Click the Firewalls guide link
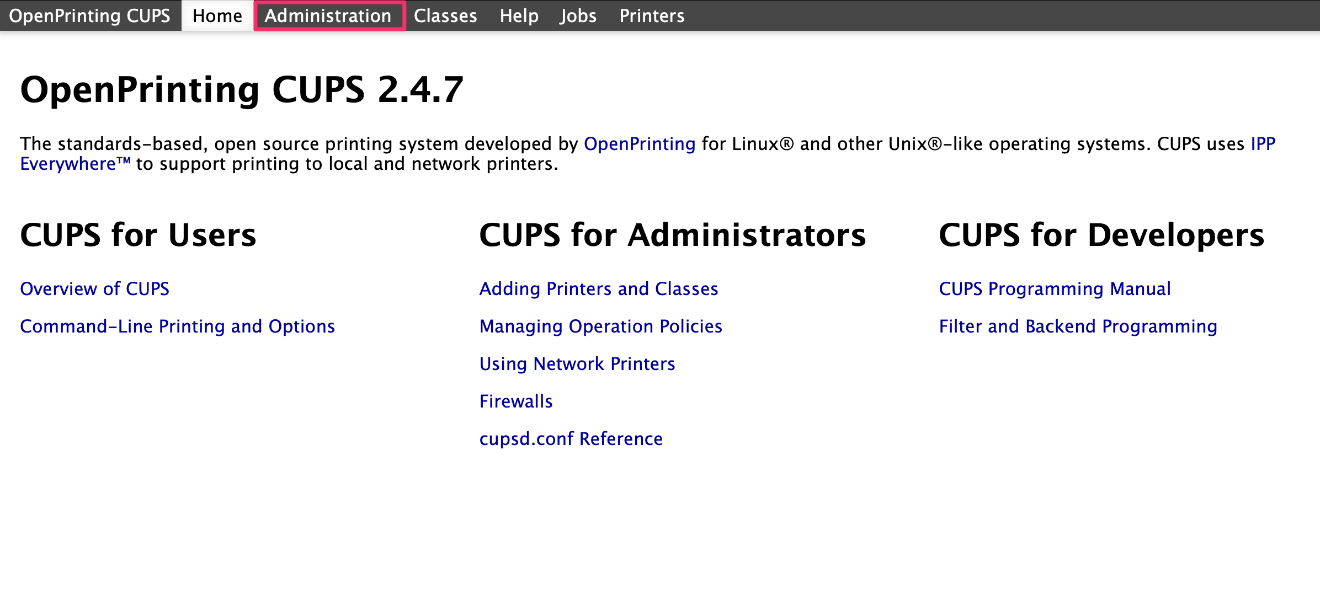This screenshot has height=611, width=1320. [x=517, y=400]
